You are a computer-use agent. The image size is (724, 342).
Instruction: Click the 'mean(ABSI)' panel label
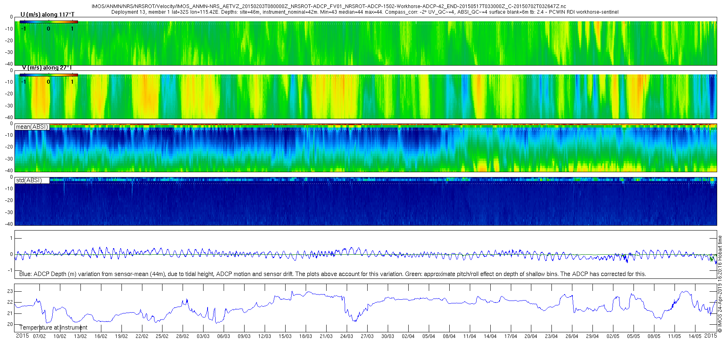point(32,127)
